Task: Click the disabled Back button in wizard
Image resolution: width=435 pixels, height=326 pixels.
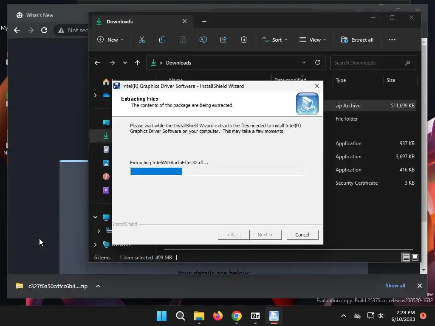Action: coord(234,235)
